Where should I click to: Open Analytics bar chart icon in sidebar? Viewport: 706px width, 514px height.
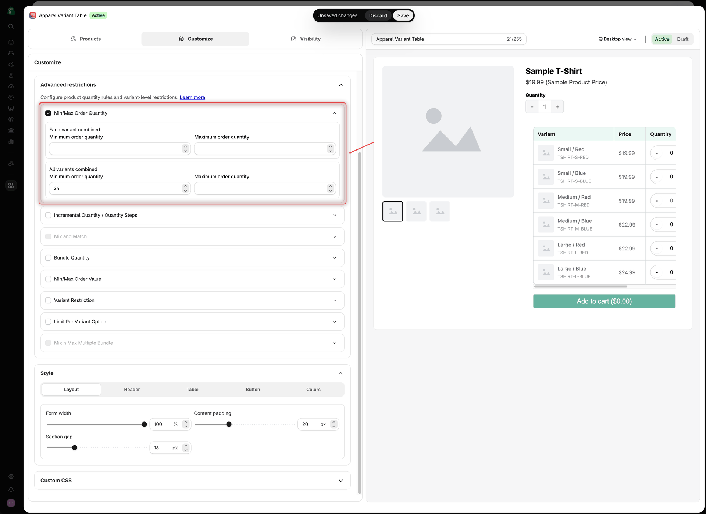[x=11, y=141]
